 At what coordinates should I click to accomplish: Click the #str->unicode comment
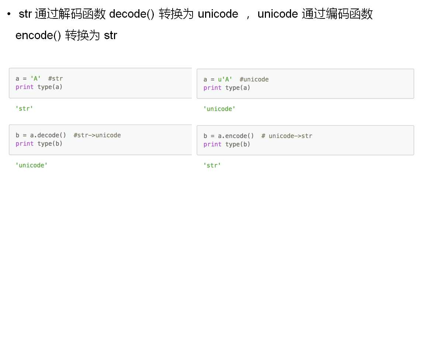(97, 136)
